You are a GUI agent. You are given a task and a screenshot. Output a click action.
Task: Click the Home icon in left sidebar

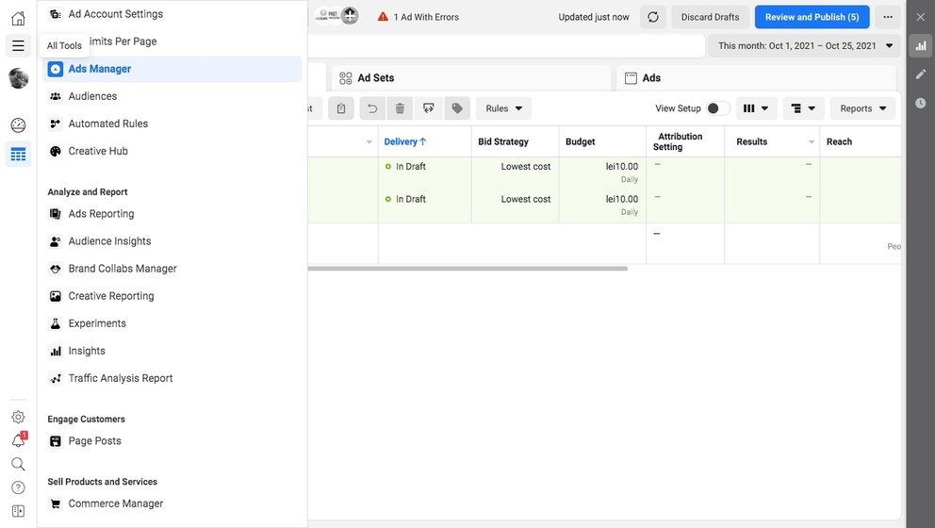pyautogui.click(x=18, y=18)
